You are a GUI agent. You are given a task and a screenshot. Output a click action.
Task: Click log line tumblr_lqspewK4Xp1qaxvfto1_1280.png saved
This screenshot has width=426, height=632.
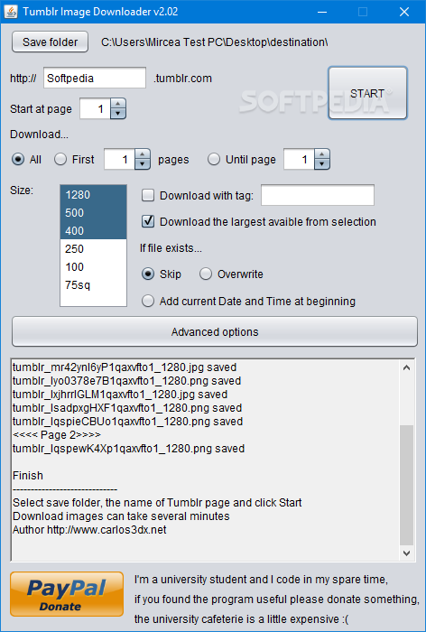coord(128,449)
